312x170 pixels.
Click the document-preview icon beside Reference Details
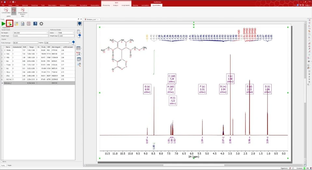(79, 32)
